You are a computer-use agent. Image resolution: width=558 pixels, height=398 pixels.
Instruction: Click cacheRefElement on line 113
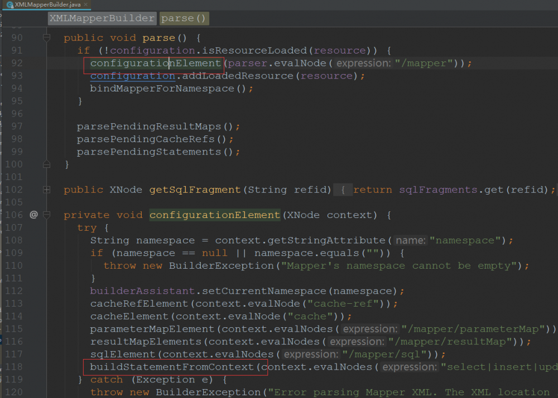pos(139,303)
